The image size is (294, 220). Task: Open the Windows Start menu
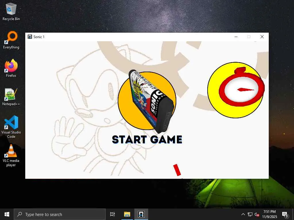7,214
